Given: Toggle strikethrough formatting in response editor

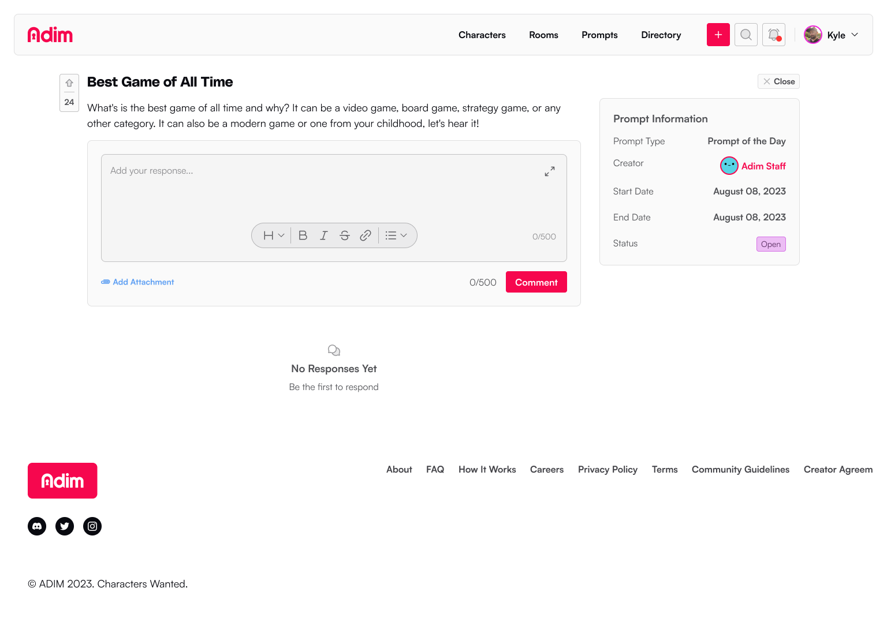Looking at the screenshot, I should pyautogui.click(x=344, y=235).
